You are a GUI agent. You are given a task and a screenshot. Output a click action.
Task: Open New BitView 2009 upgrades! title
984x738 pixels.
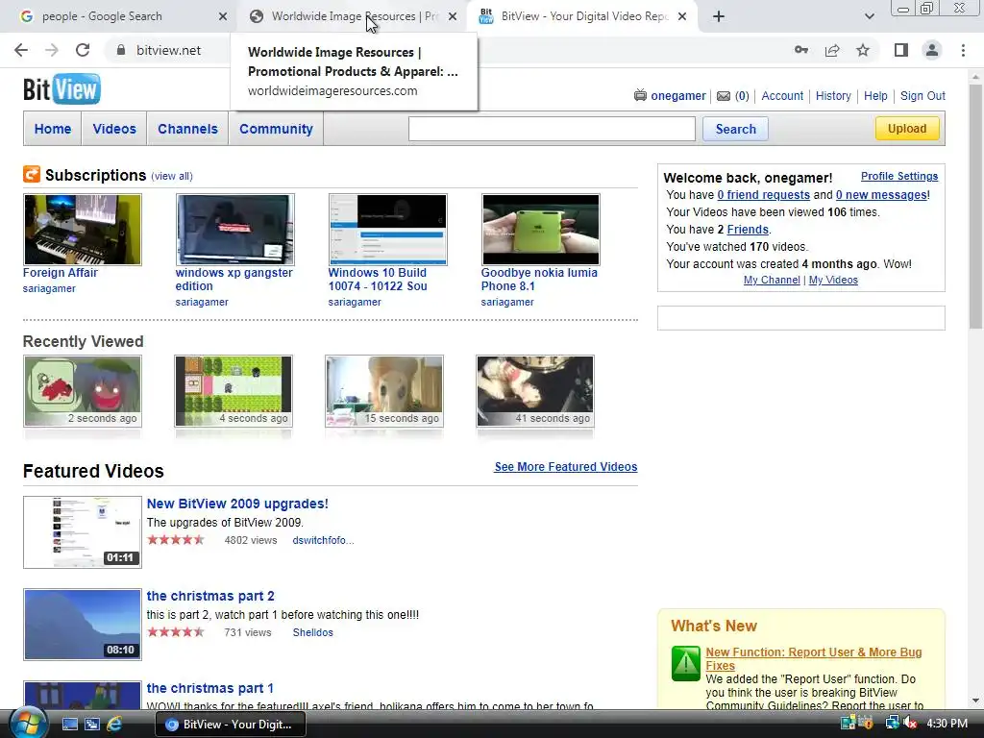237,504
